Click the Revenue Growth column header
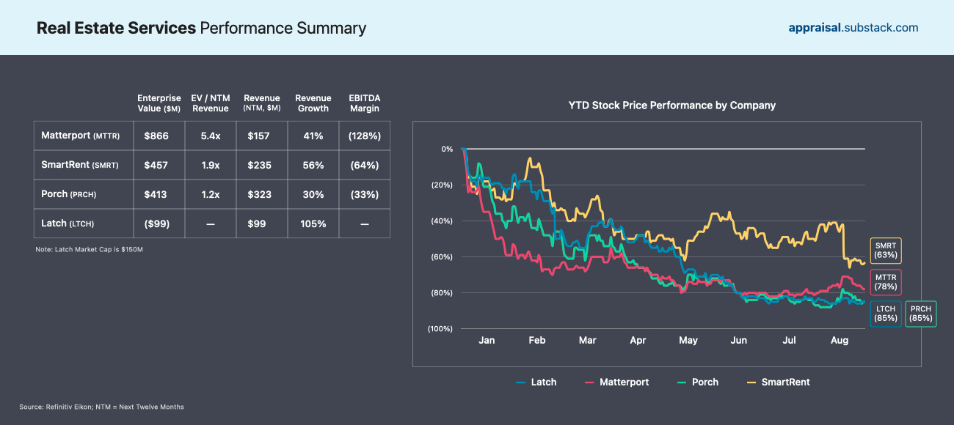The height and width of the screenshot is (425, 954). coord(313,103)
